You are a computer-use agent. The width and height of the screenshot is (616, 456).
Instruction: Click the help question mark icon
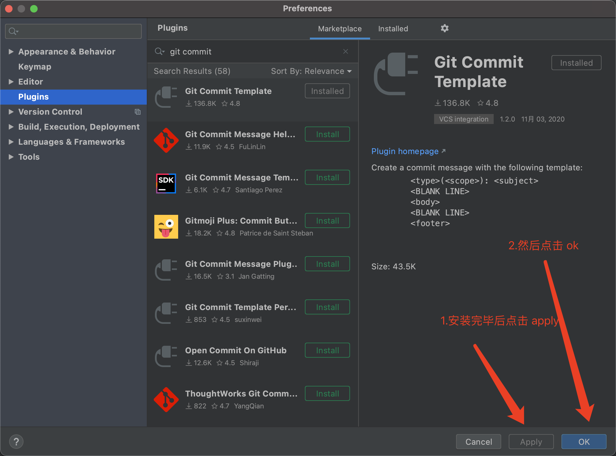coord(16,442)
